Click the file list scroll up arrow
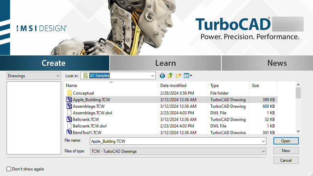Image resolution: width=313 pixels, height=176 pixels. point(298,85)
